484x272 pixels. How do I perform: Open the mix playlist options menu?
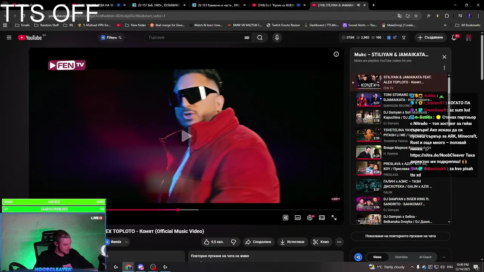coord(444,68)
